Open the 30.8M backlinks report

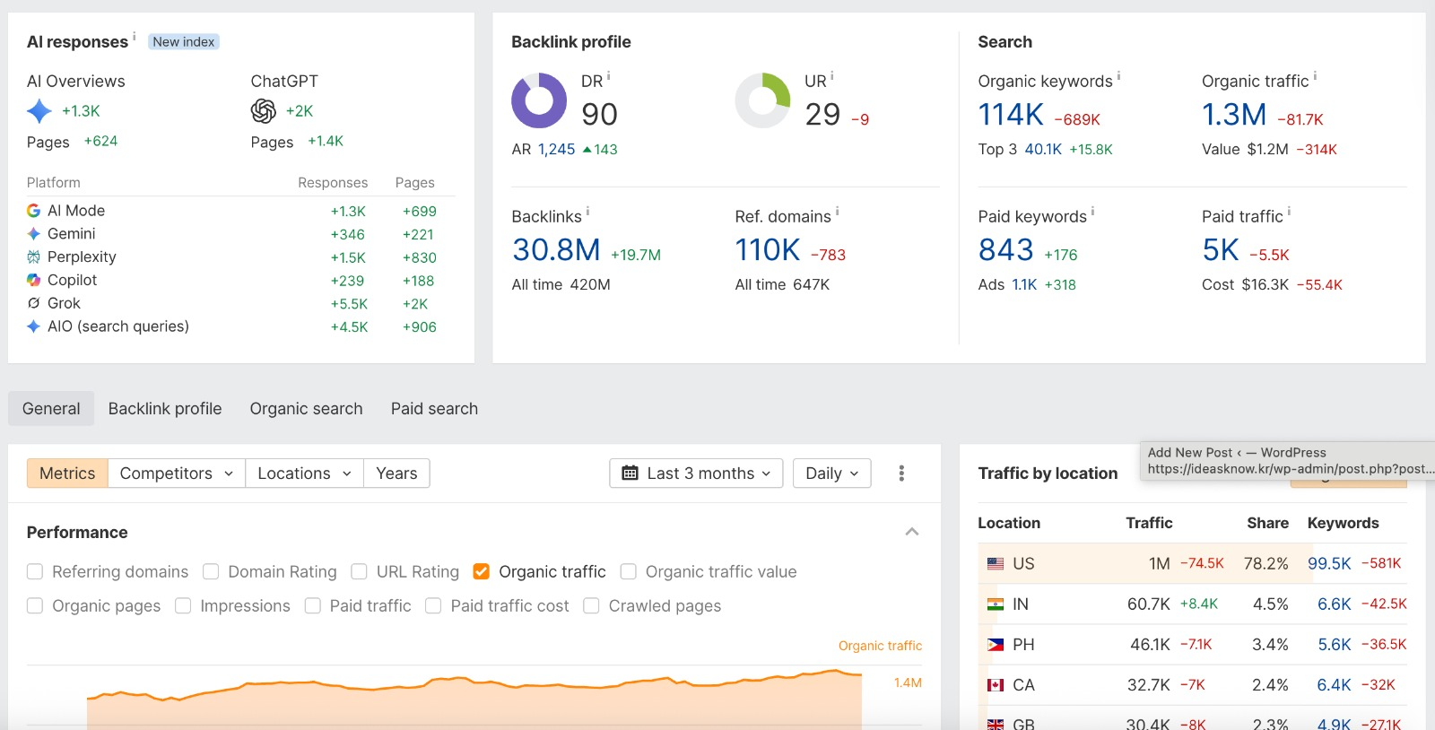(556, 250)
